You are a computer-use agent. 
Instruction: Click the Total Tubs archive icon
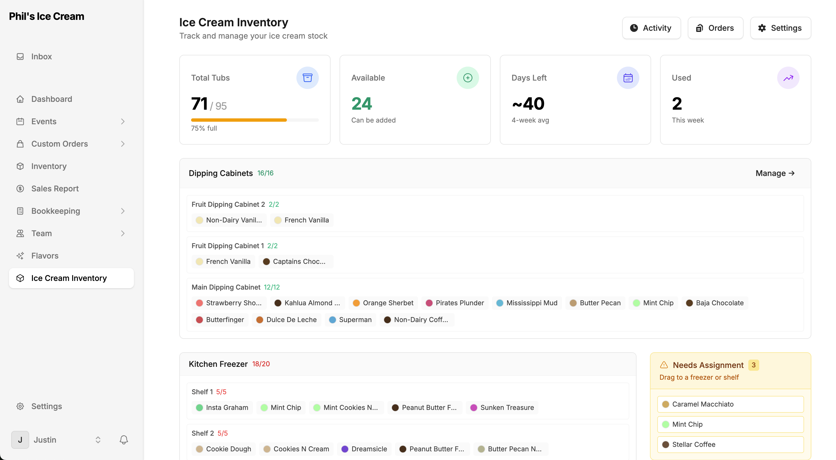tap(307, 78)
